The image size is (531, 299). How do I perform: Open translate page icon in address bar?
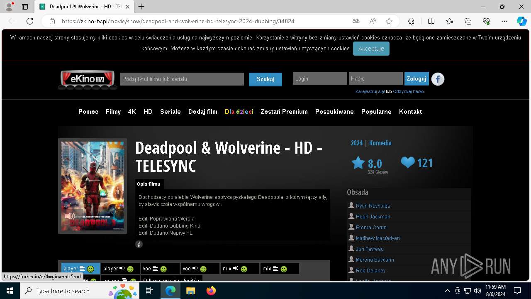[356, 21]
